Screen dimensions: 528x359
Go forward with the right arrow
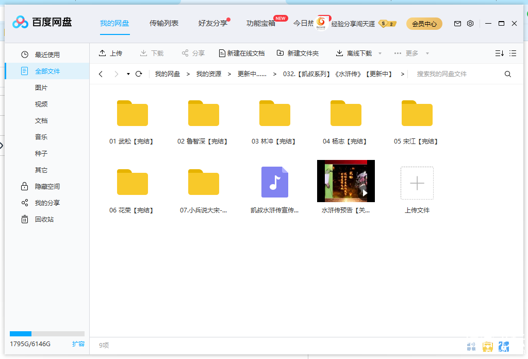point(116,74)
